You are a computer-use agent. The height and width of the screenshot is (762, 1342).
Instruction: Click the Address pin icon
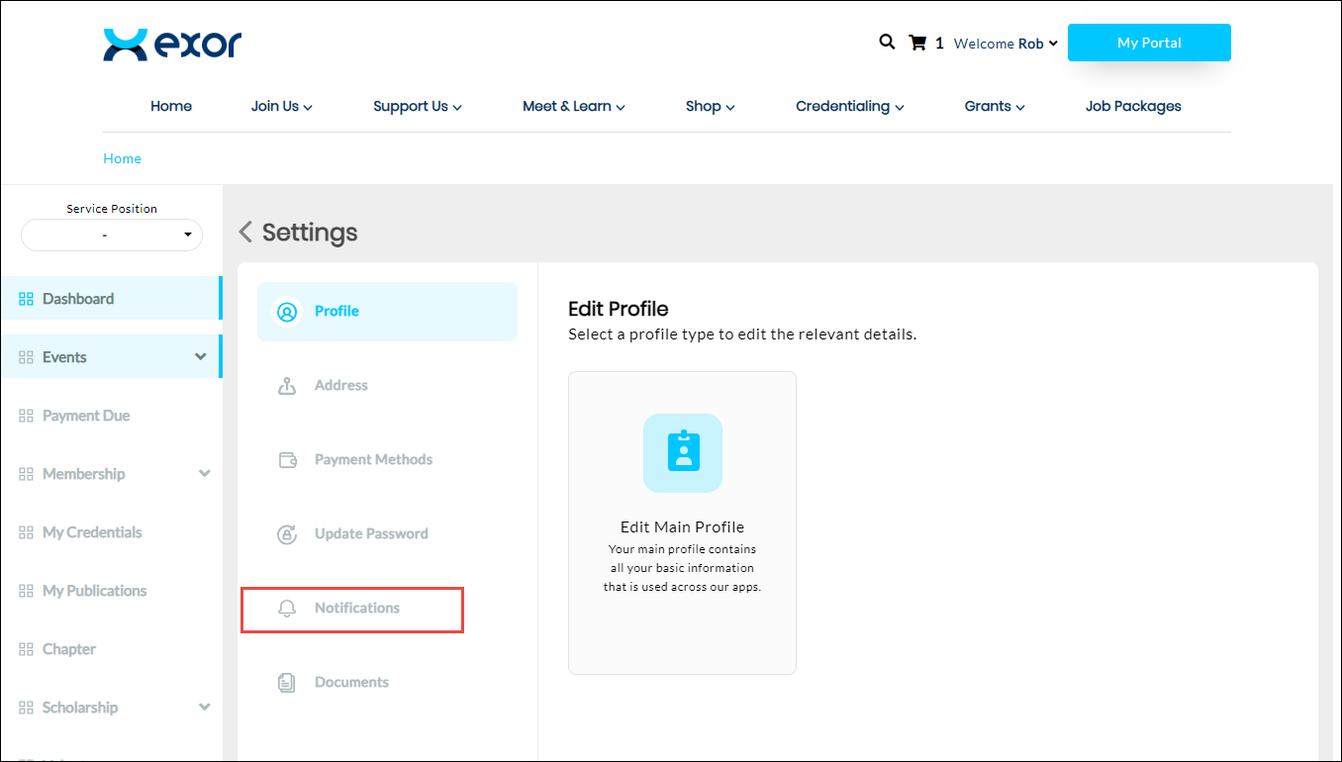point(287,386)
